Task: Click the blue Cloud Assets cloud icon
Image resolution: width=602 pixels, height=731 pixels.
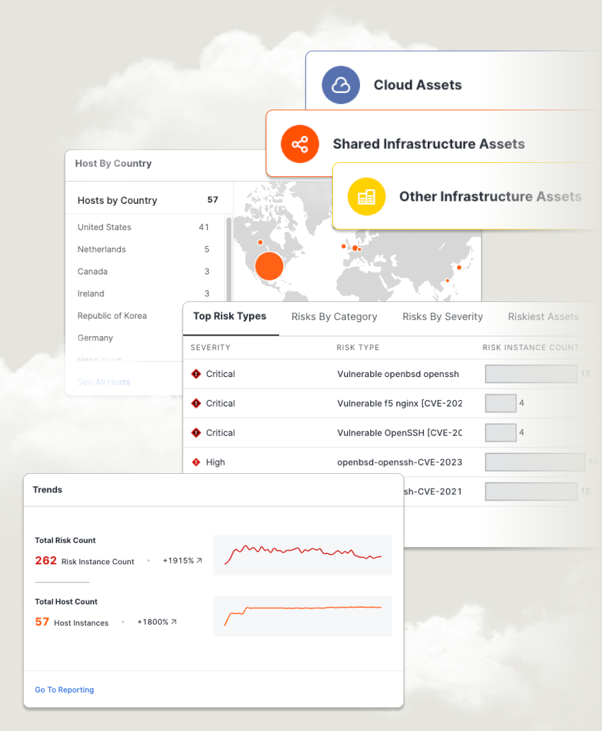Action: [341, 85]
